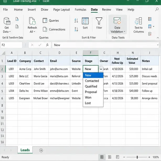Choose Qualified from the stage list

[93, 86]
